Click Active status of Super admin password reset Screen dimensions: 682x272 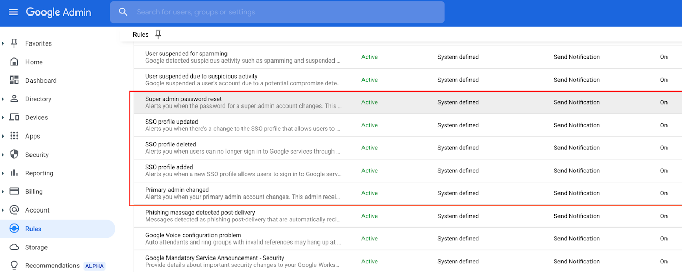tap(369, 102)
